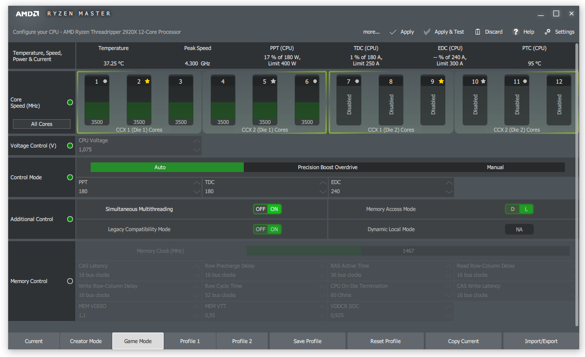
Task: Open the Creator Mode tab
Action: [86, 341]
